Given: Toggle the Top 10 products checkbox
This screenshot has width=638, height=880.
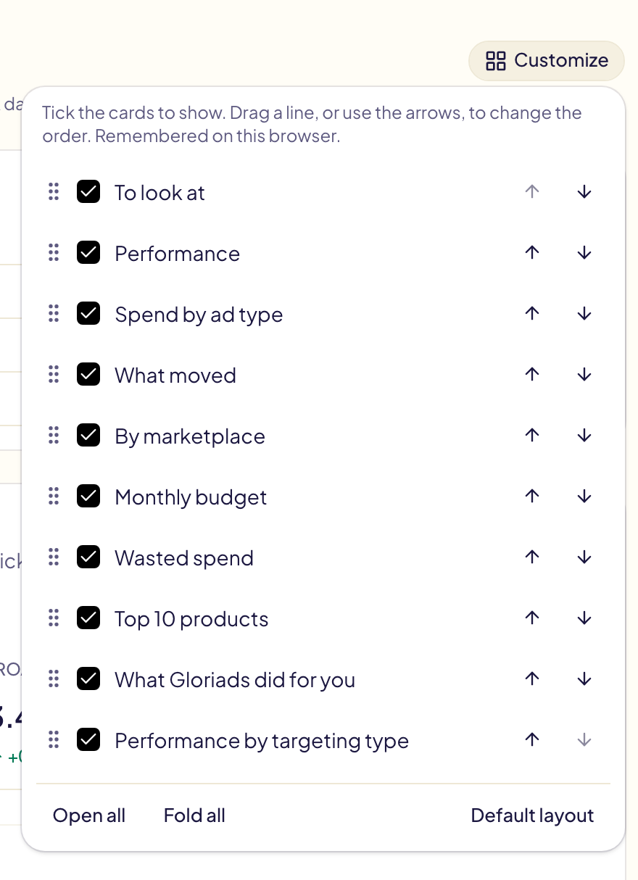Looking at the screenshot, I should [x=88, y=618].
